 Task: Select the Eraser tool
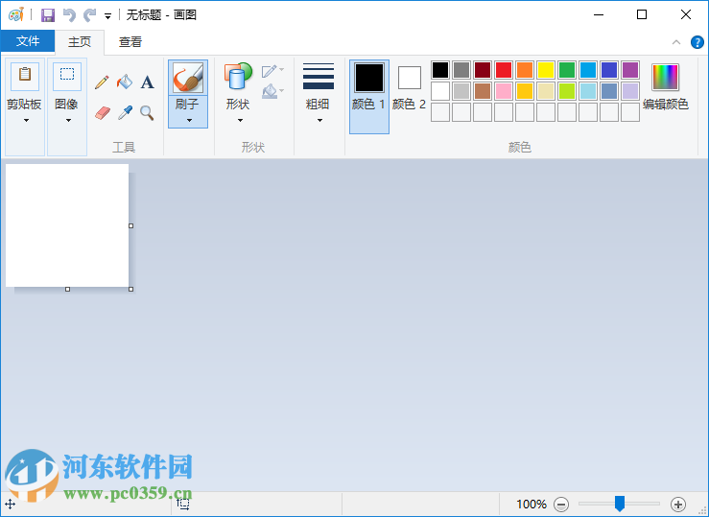pyautogui.click(x=103, y=112)
